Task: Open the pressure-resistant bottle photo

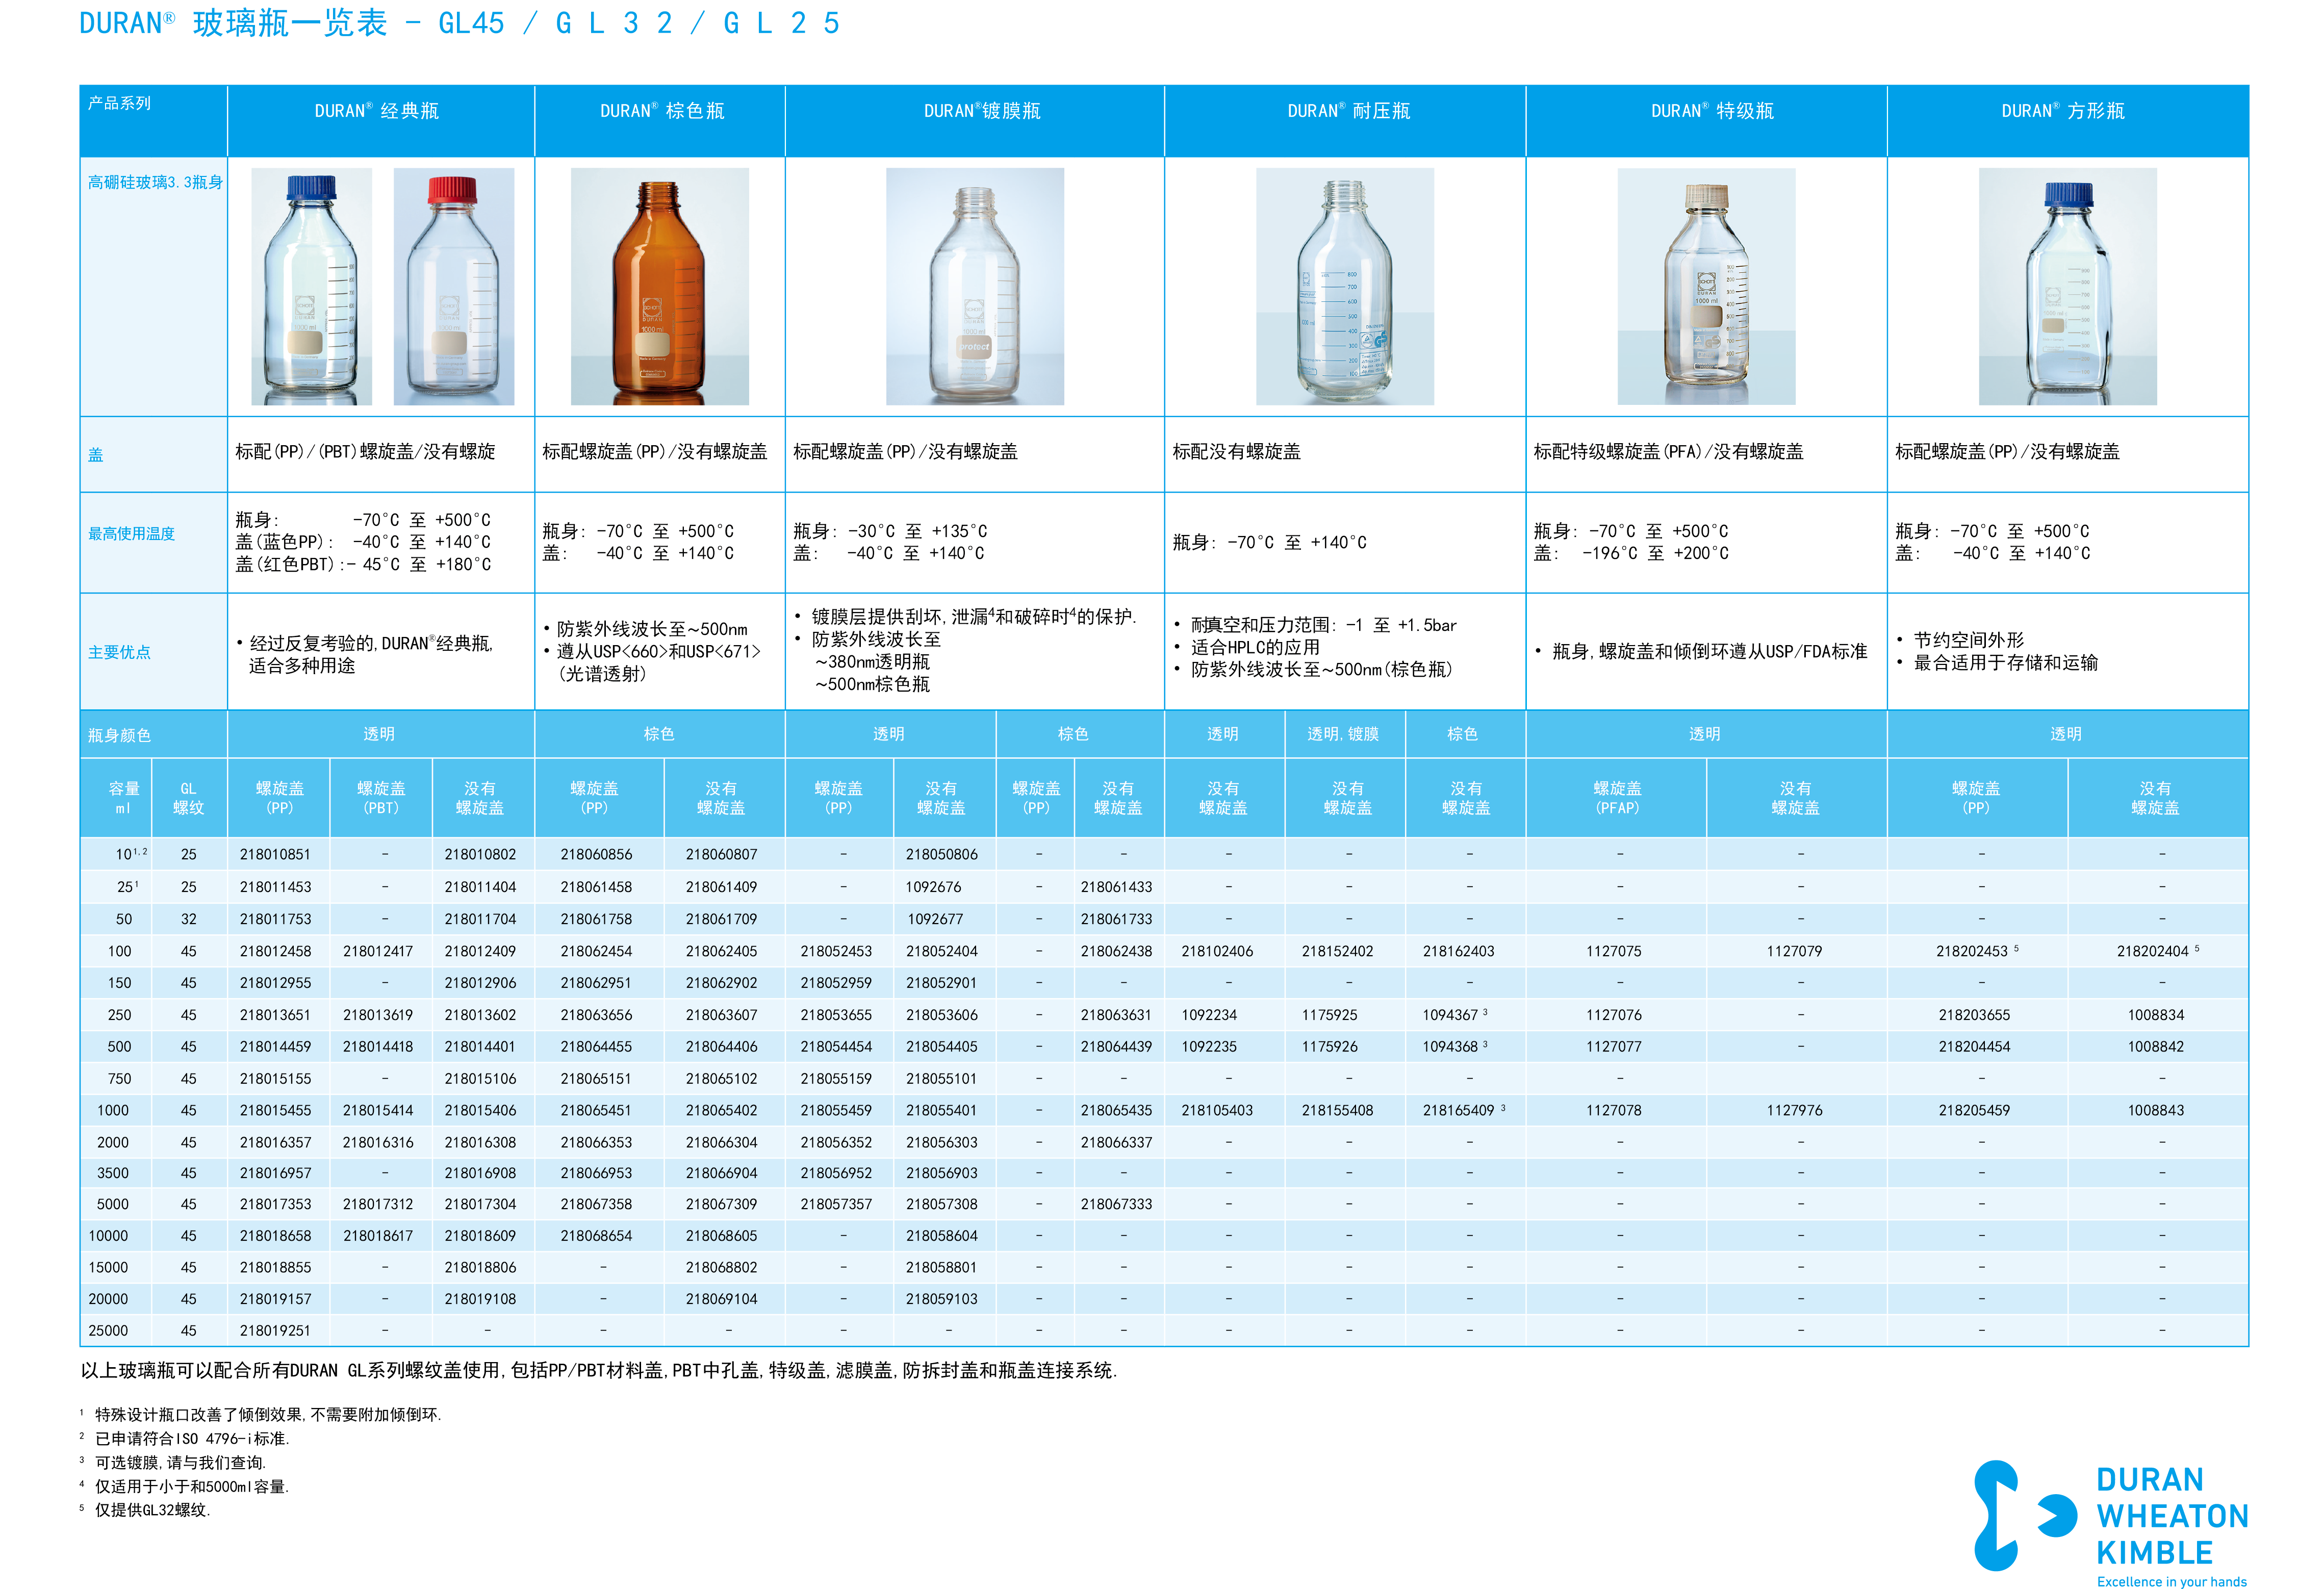Action: click(1345, 286)
